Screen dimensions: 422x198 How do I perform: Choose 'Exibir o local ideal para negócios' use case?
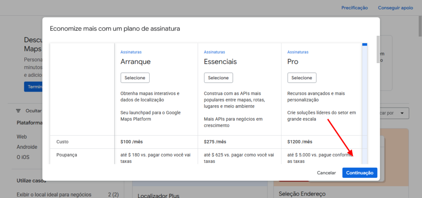[54, 194]
